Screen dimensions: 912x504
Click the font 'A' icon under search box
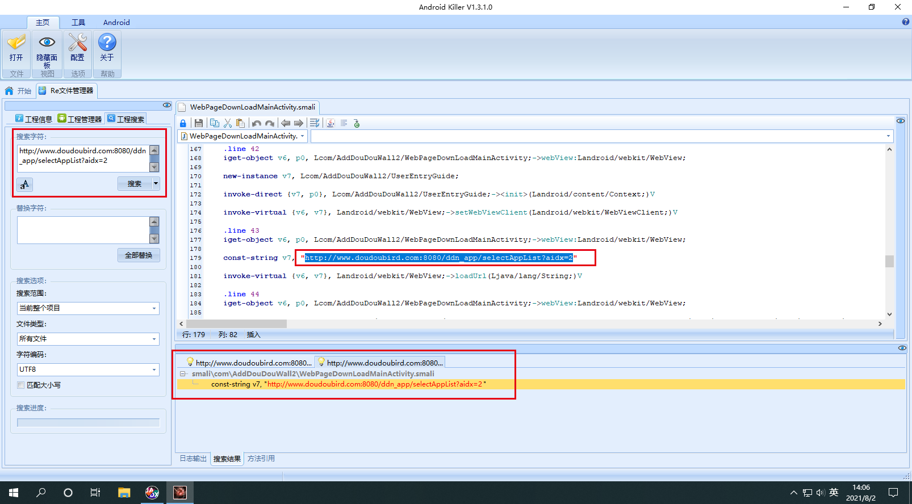tap(24, 184)
